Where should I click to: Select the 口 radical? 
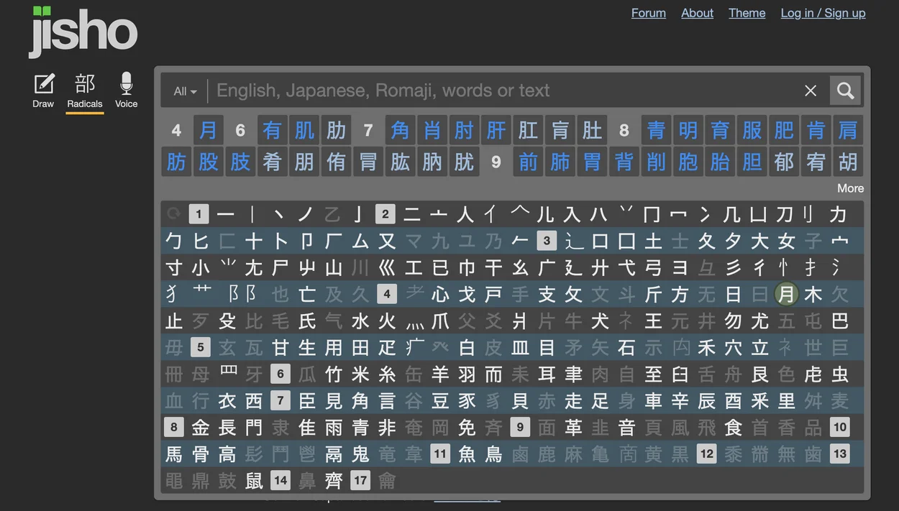click(600, 240)
